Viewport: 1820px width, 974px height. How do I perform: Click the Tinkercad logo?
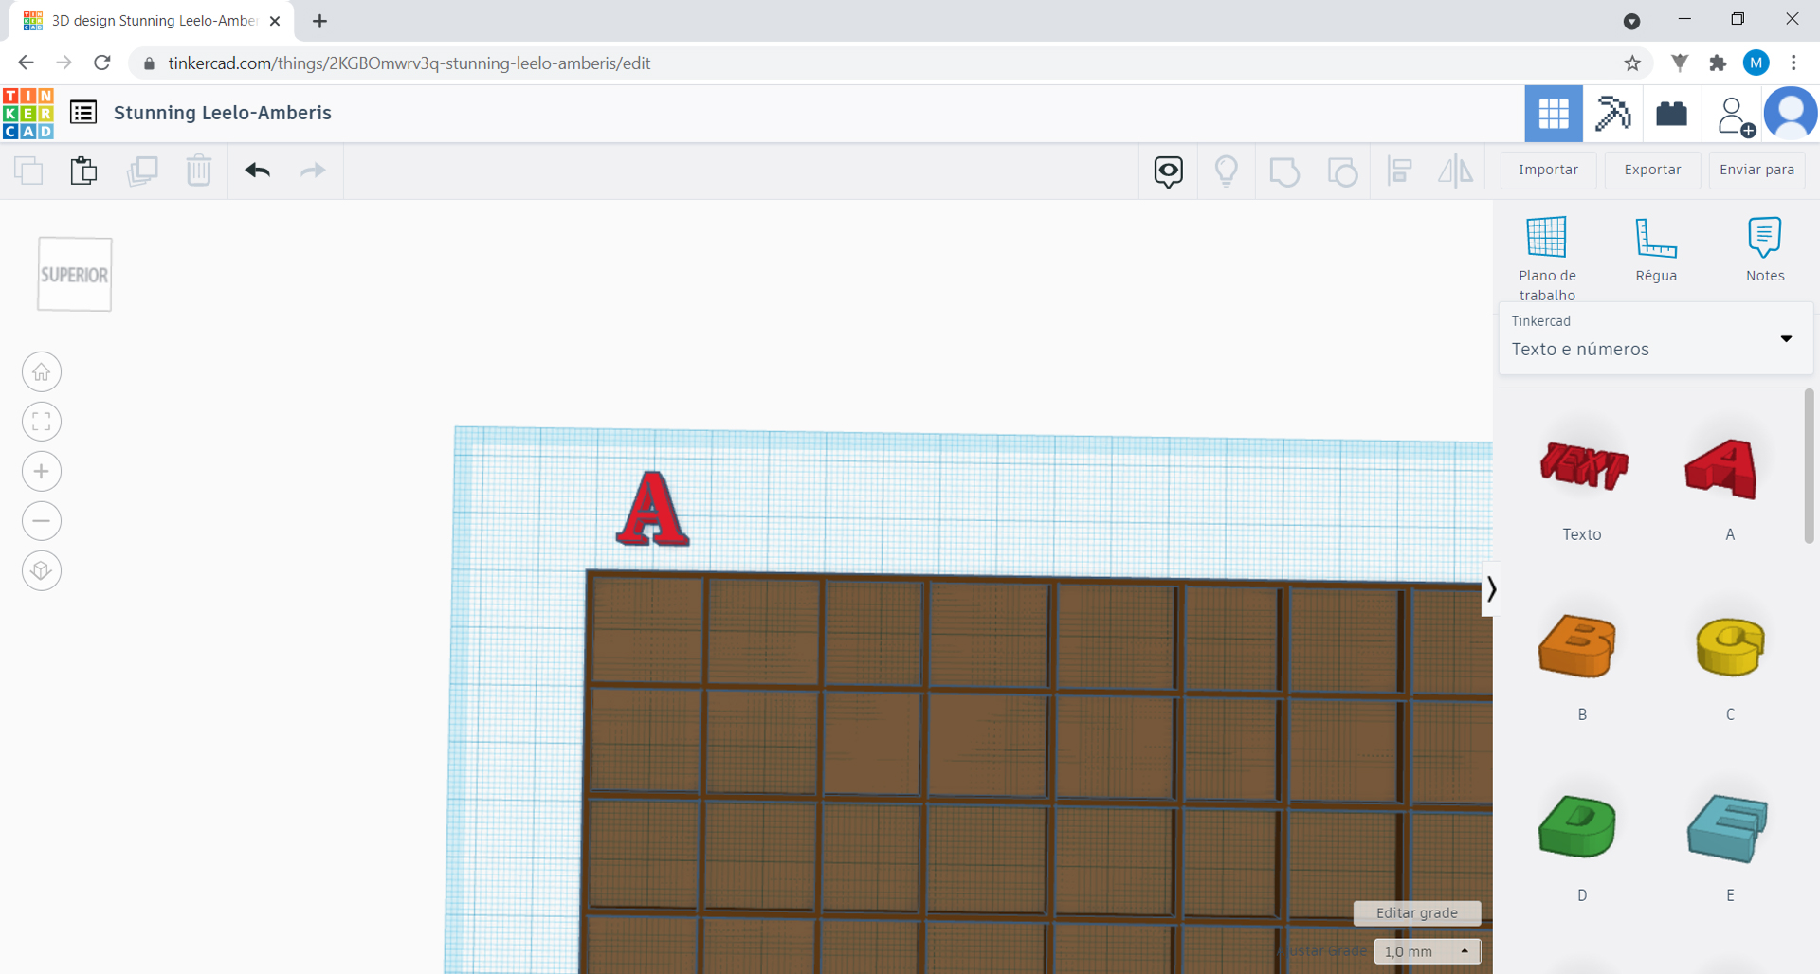28,114
